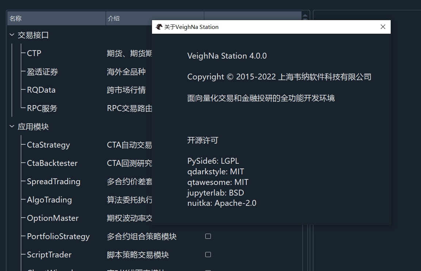Click the 多合约价差套 description cell
Viewport: 421px width, 271px height.
(129, 182)
